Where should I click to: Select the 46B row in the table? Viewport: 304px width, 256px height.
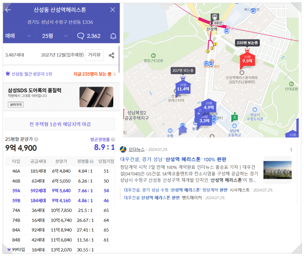pos(60,181)
